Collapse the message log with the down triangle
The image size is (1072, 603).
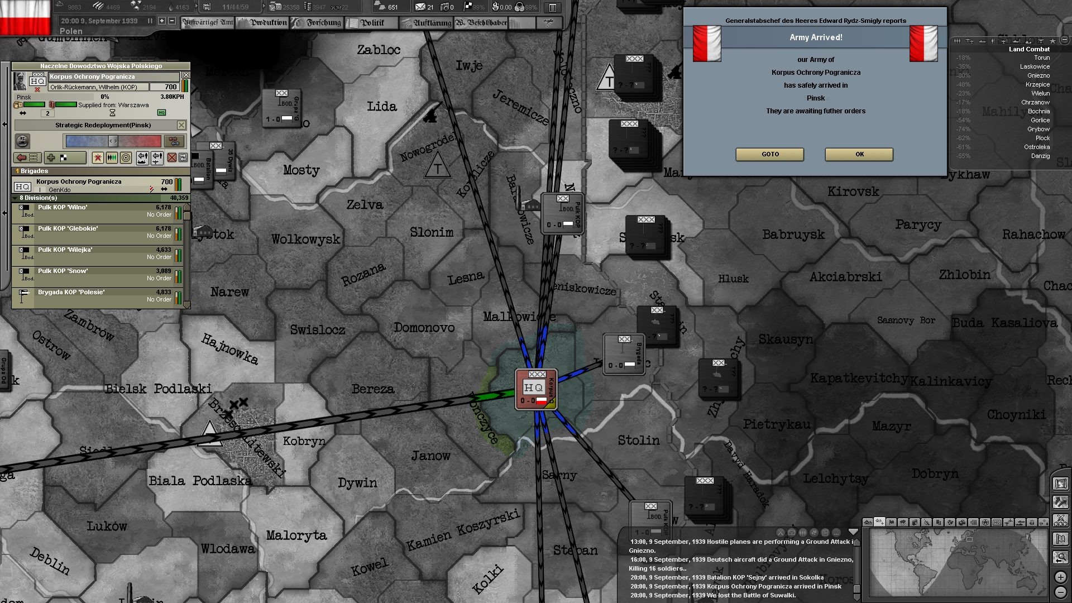point(853,532)
